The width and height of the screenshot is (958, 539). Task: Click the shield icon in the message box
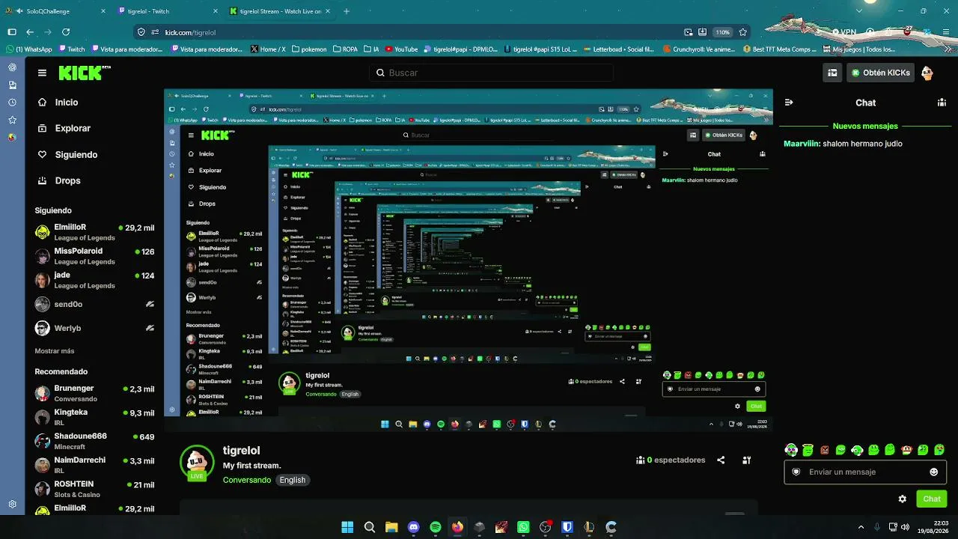[796, 472]
